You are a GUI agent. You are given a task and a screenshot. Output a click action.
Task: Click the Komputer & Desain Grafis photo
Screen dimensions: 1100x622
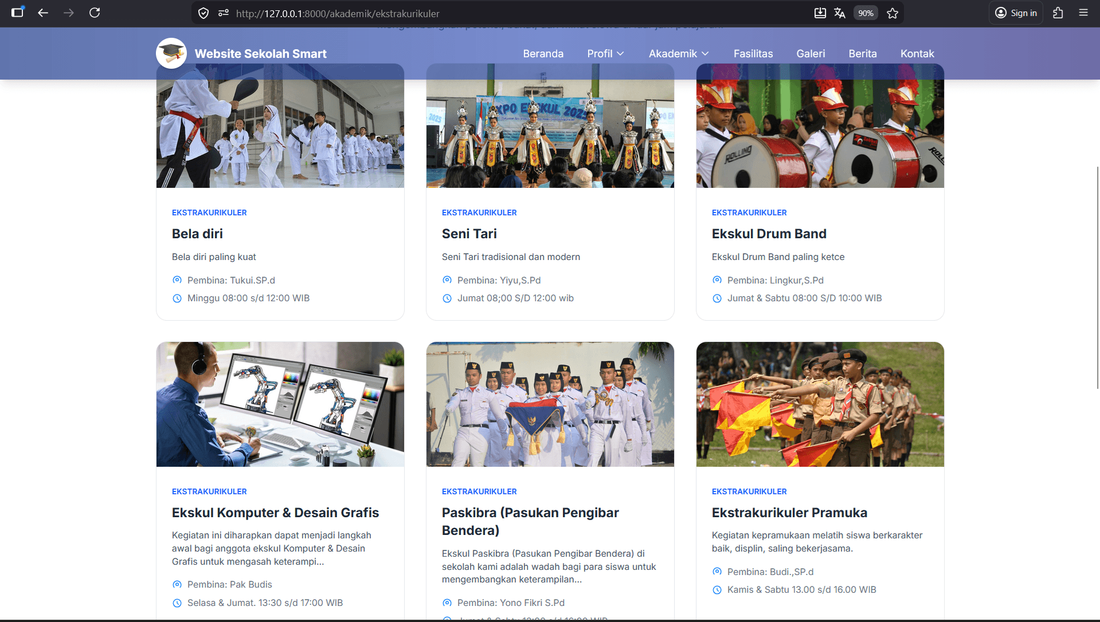click(280, 404)
